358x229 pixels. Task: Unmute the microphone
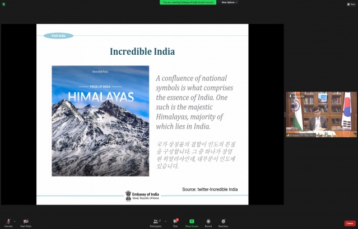(x=8, y=222)
